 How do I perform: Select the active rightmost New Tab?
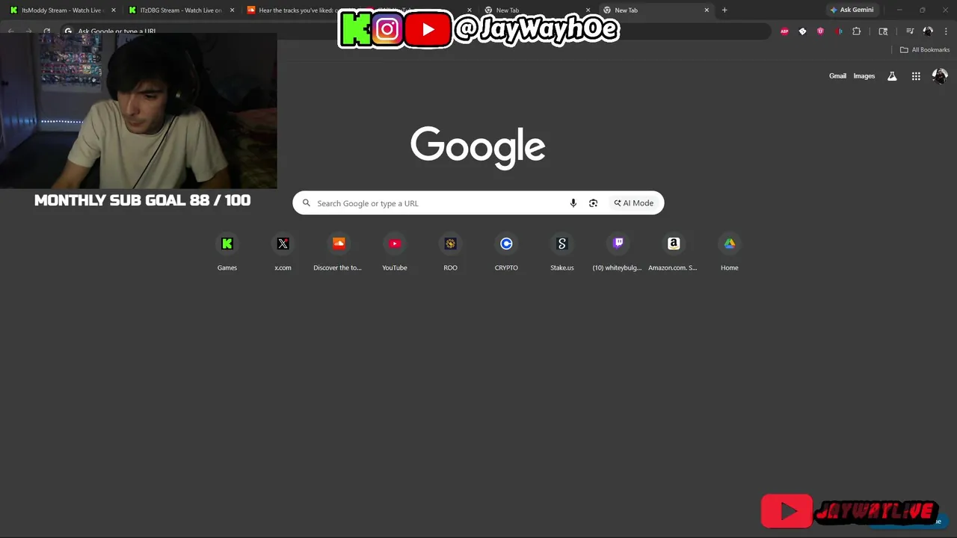pyautogui.click(x=656, y=10)
